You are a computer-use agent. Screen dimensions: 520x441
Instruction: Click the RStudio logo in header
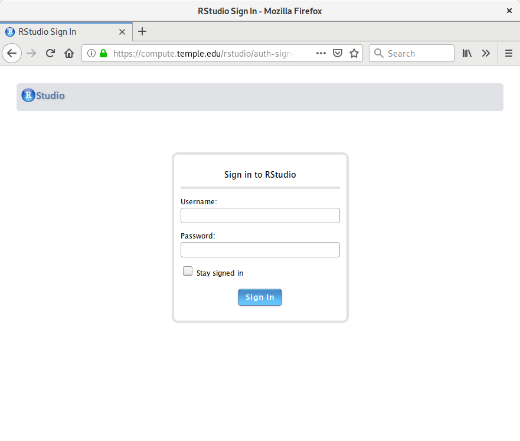click(x=43, y=95)
